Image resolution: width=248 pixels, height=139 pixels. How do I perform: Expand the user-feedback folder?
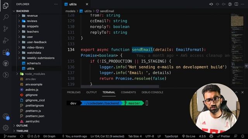[37, 42]
